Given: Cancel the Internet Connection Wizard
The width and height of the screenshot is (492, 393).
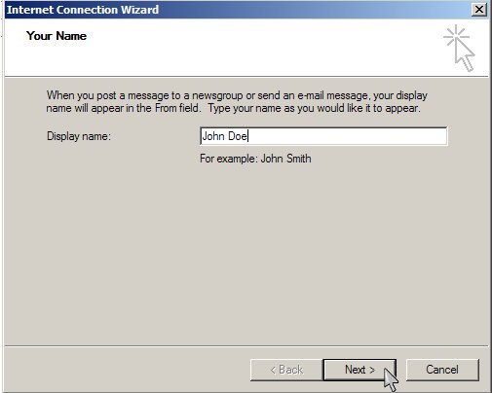Looking at the screenshot, I should (442, 370).
